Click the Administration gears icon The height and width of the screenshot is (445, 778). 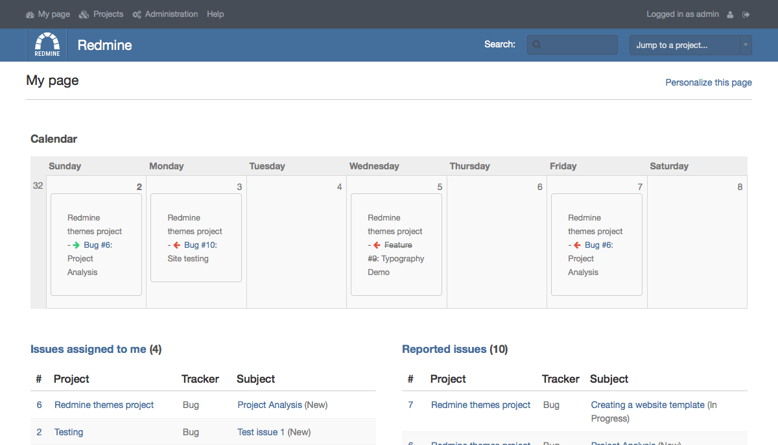point(137,14)
